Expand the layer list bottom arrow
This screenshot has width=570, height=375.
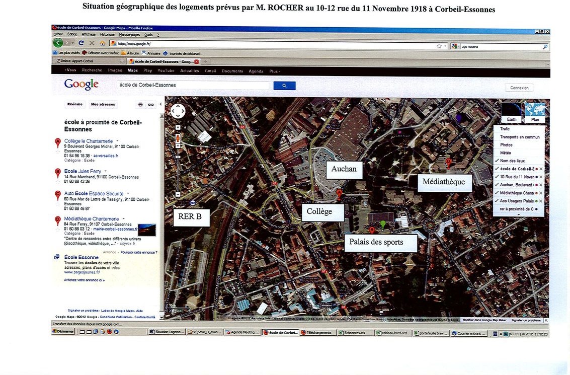pos(518,215)
